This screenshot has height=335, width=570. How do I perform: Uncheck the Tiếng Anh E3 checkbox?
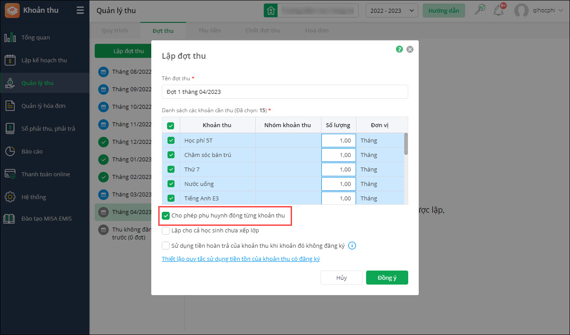click(171, 198)
